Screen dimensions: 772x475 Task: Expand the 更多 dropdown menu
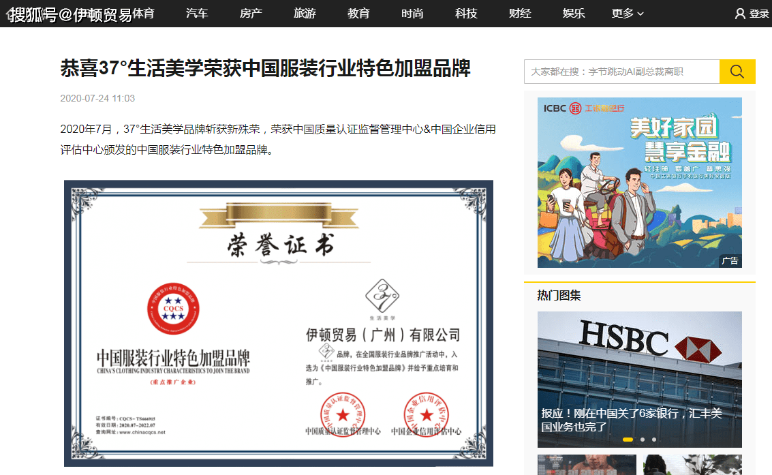pyautogui.click(x=628, y=14)
